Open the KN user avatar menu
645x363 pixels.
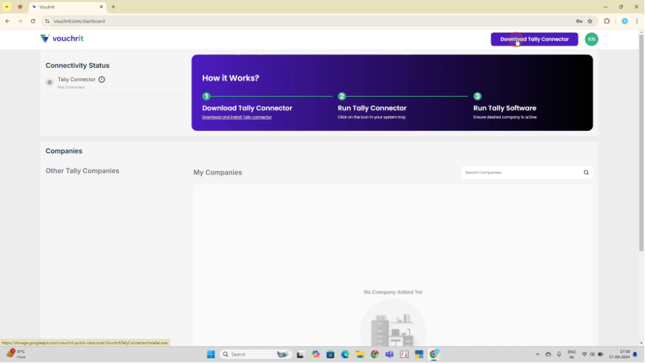point(591,39)
